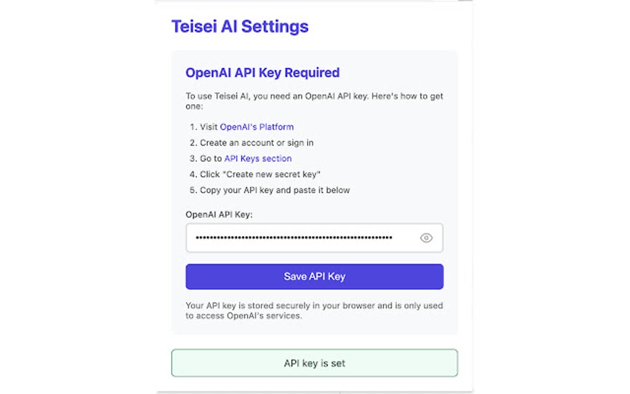Click the 'API key is set' status banner
This screenshot has width=630, height=394.
[x=314, y=363]
